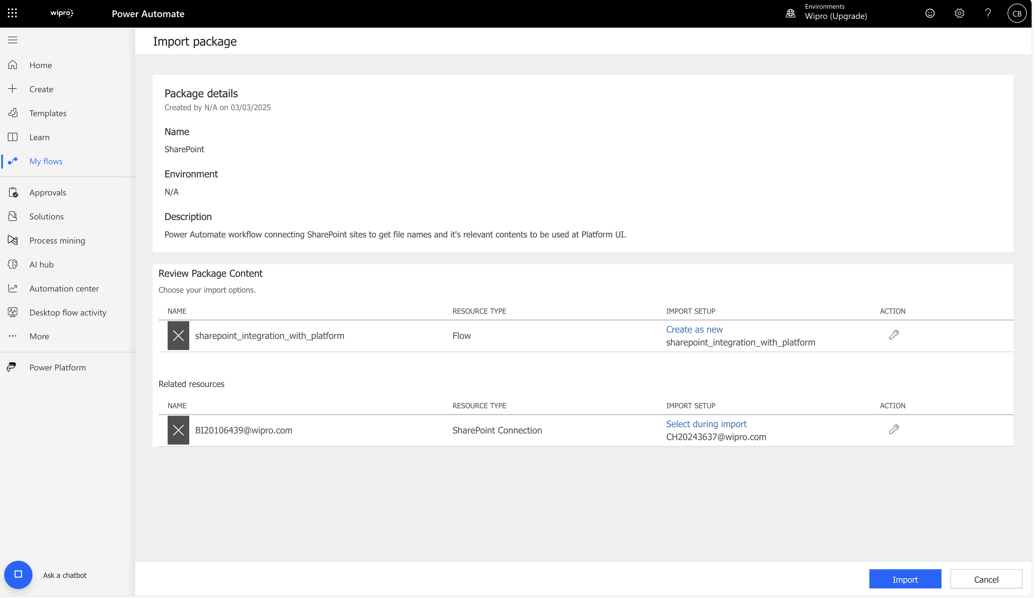Viewport: 1034px width, 598px height.
Task: Click the Templates icon in sidebar
Action: pos(13,113)
